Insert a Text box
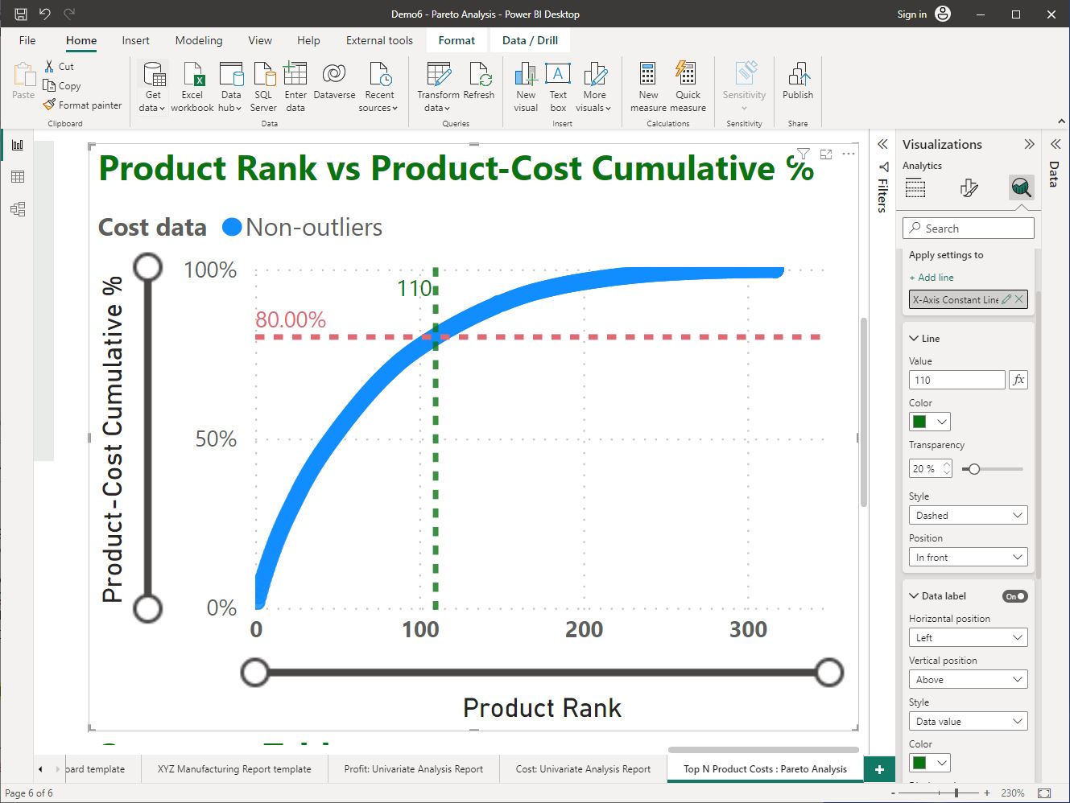 [558, 87]
